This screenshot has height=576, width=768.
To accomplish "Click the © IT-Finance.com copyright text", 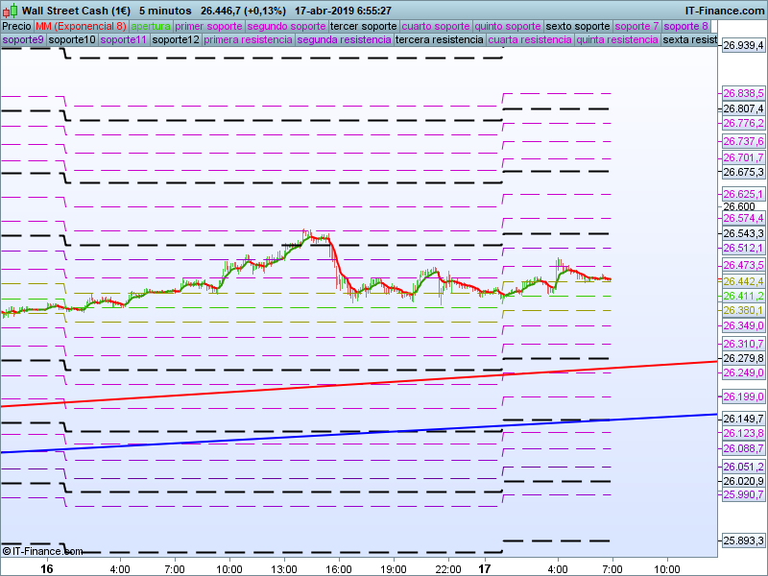I will point(42,551).
